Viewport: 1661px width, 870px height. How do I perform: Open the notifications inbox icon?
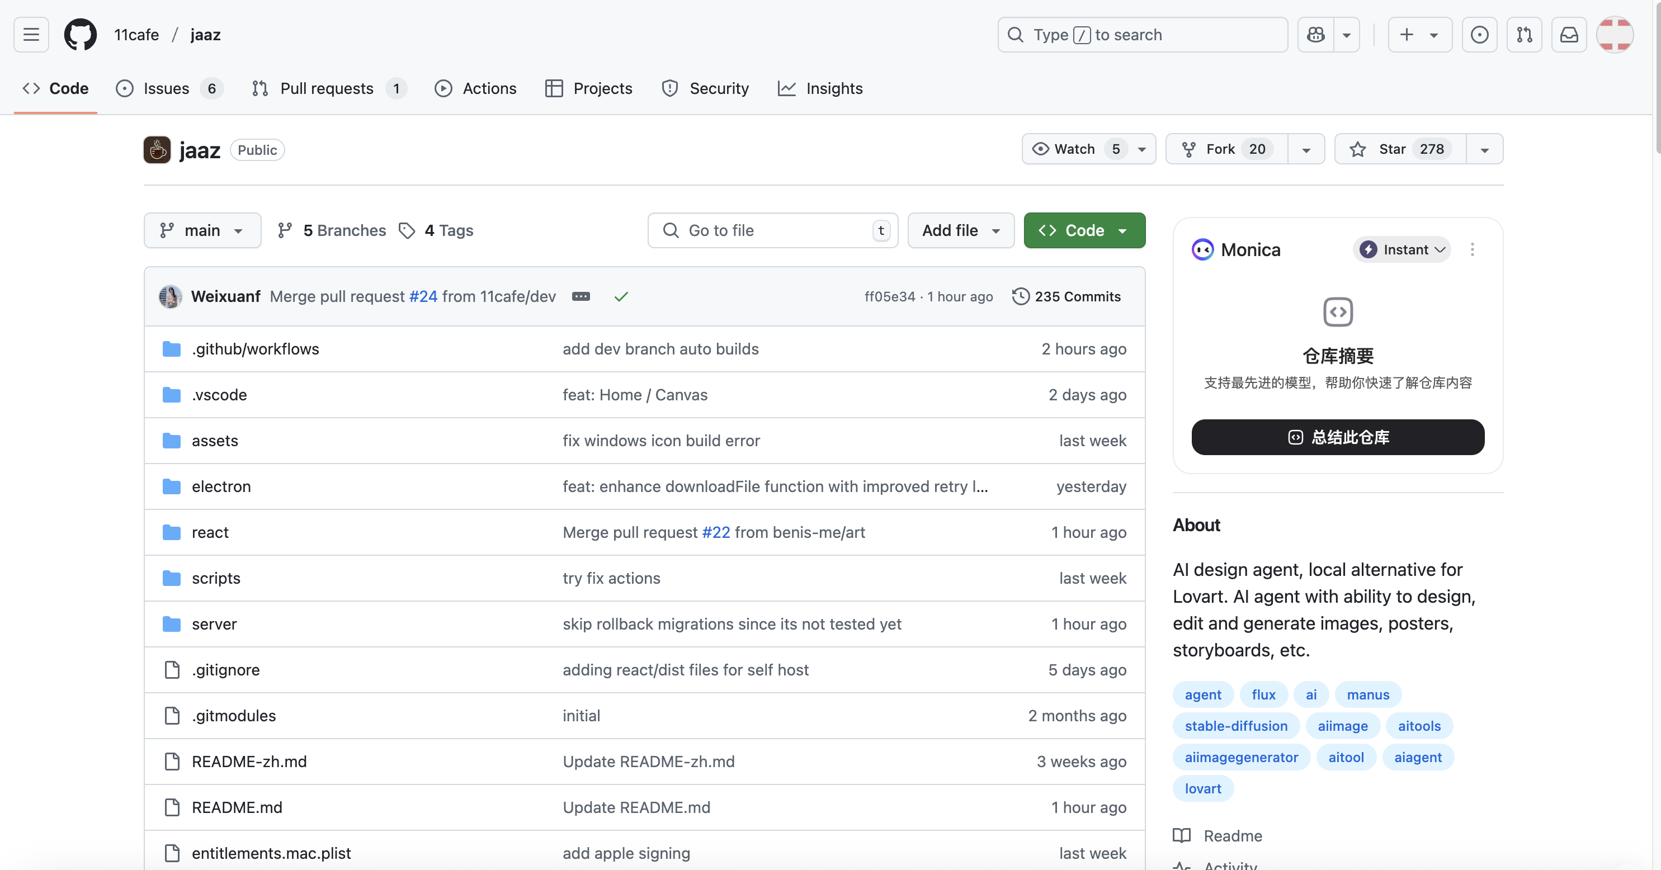pyautogui.click(x=1569, y=35)
